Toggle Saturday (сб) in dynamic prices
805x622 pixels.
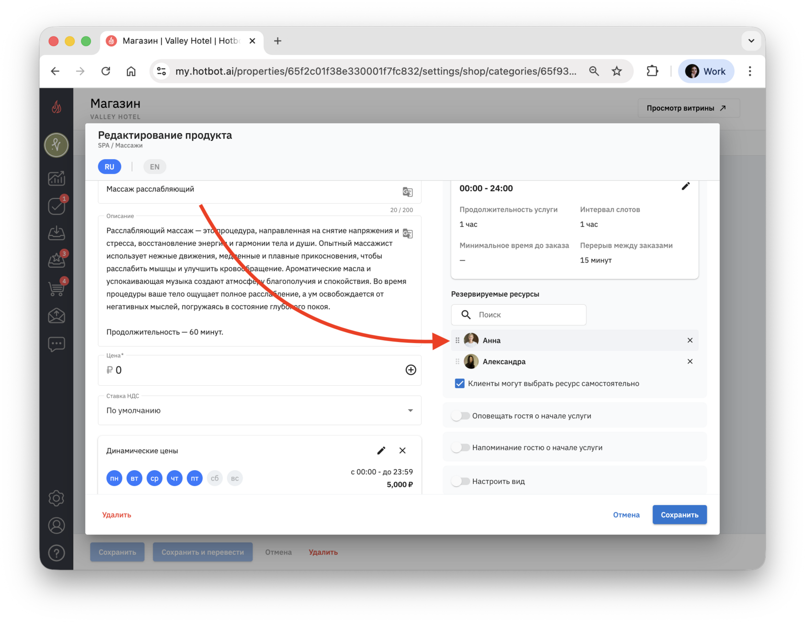[x=215, y=478]
